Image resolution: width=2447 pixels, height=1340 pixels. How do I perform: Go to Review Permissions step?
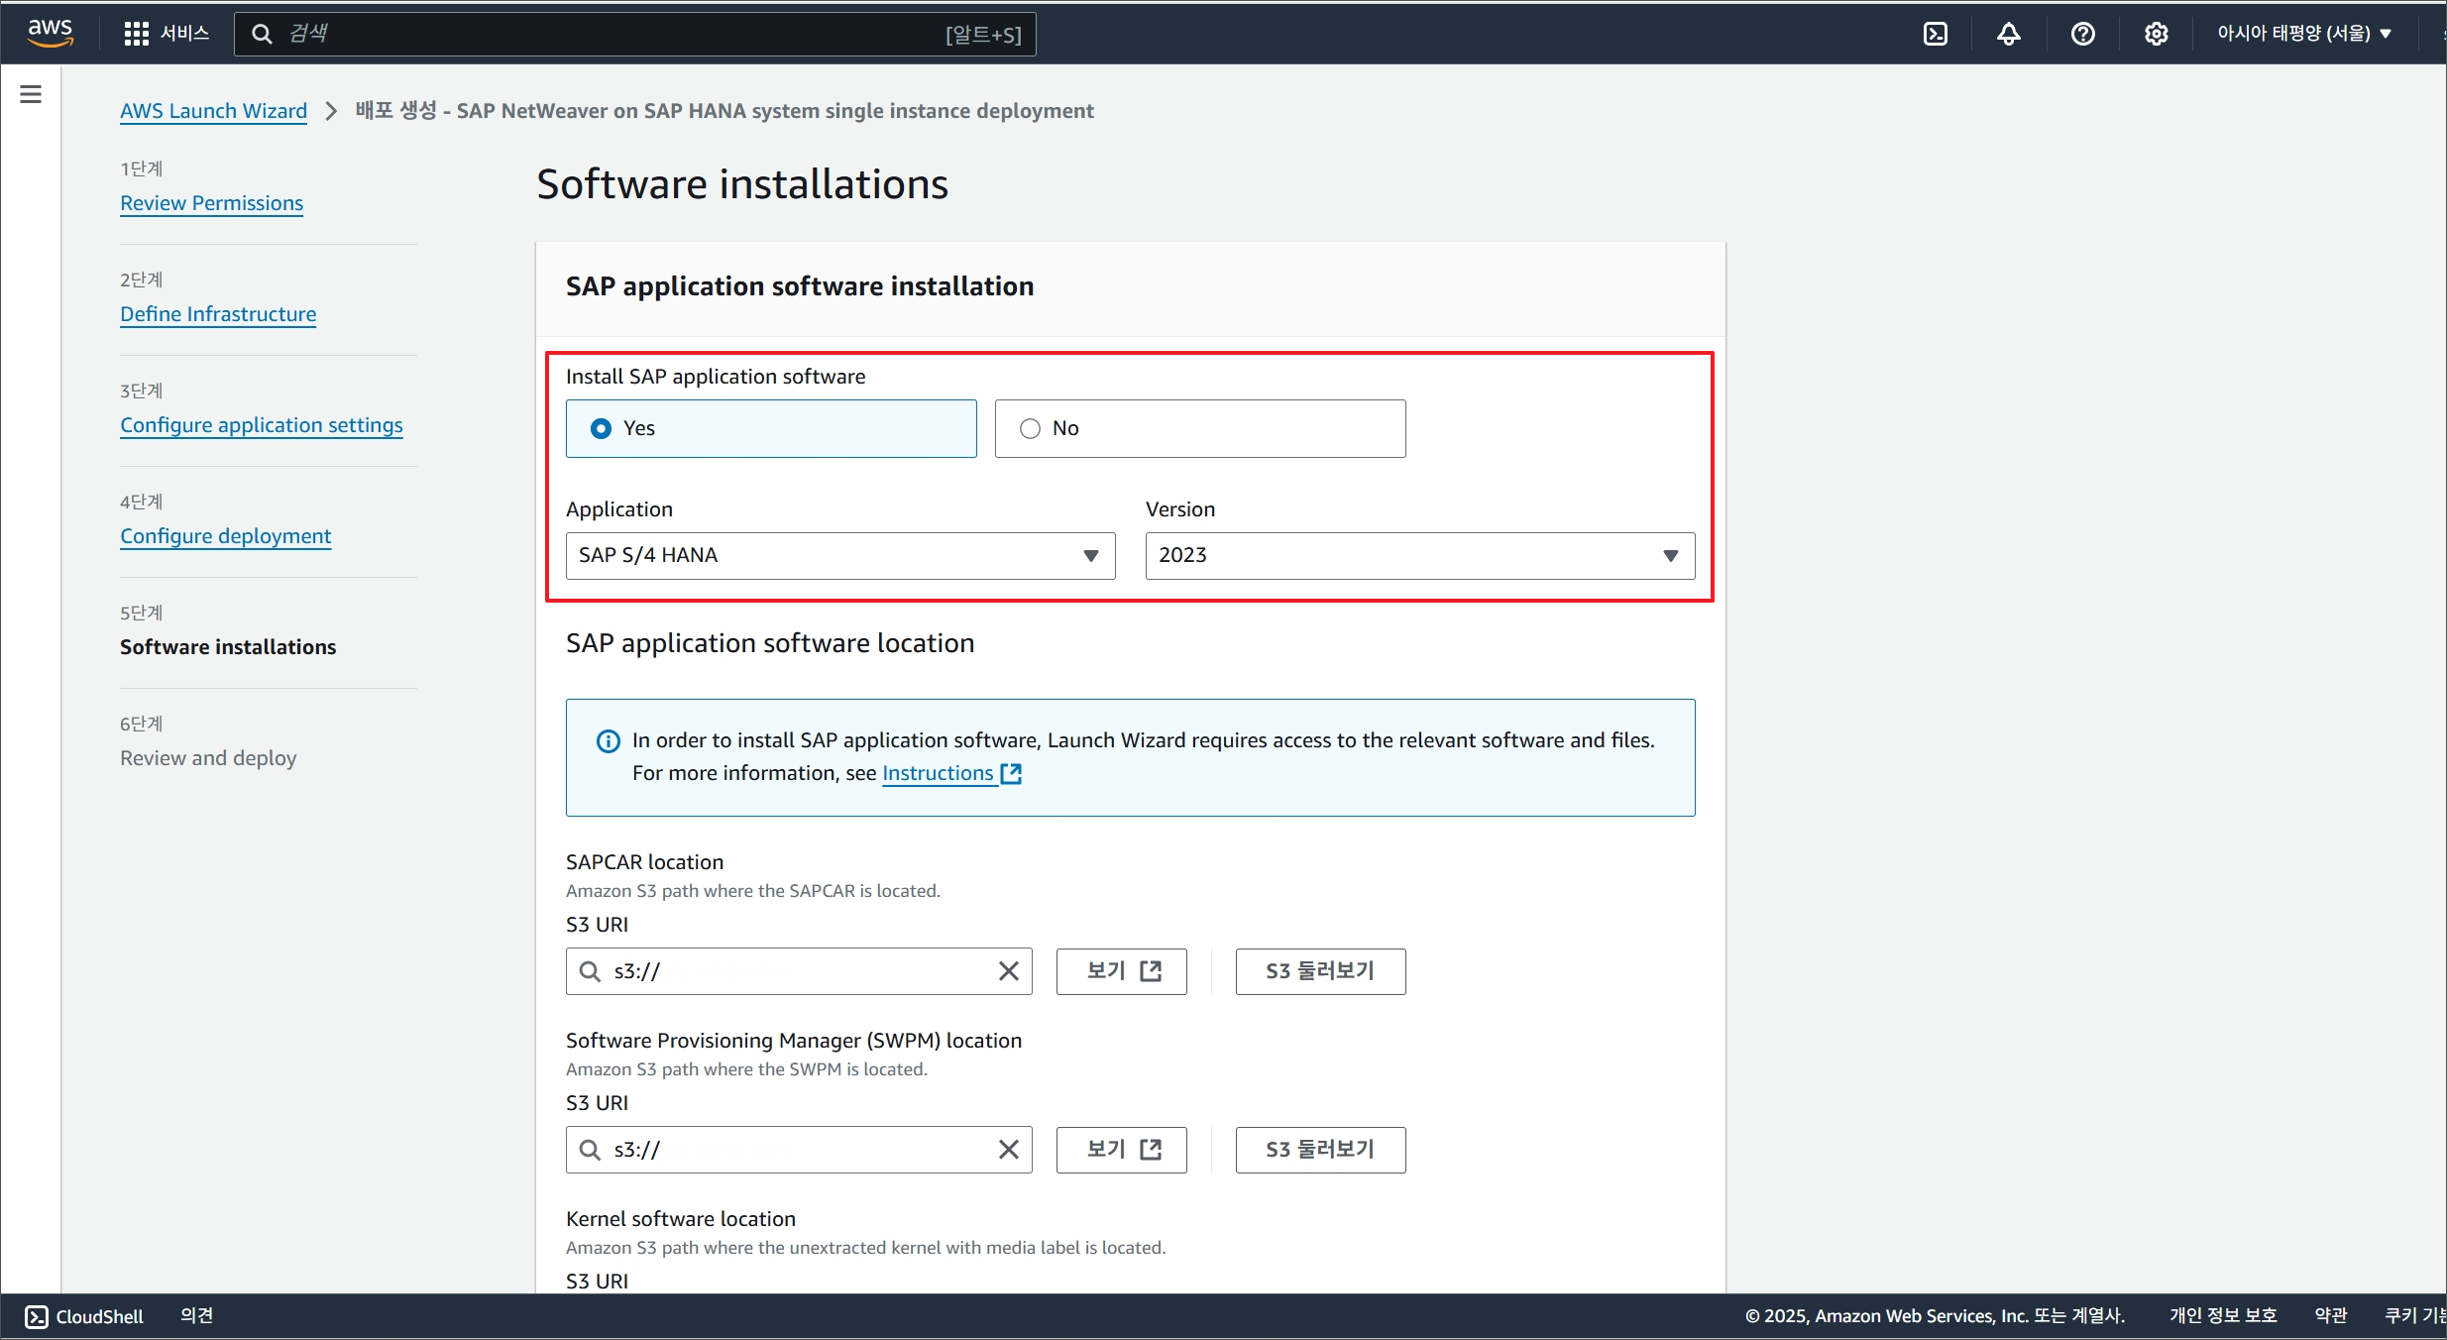[x=211, y=203]
